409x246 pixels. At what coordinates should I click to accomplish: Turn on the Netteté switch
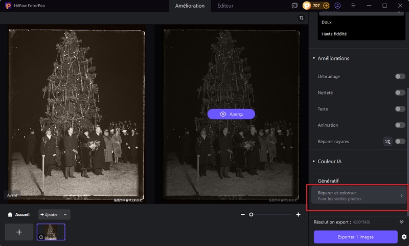tap(400, 93)
